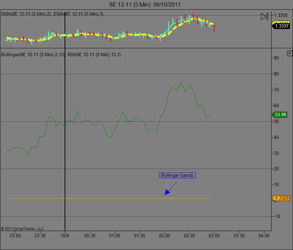Click the scroll-to-latest-bar arrow icon
The width and height of the screenshot is (293, 250).
pyautogui.click(x=264, y=17)
